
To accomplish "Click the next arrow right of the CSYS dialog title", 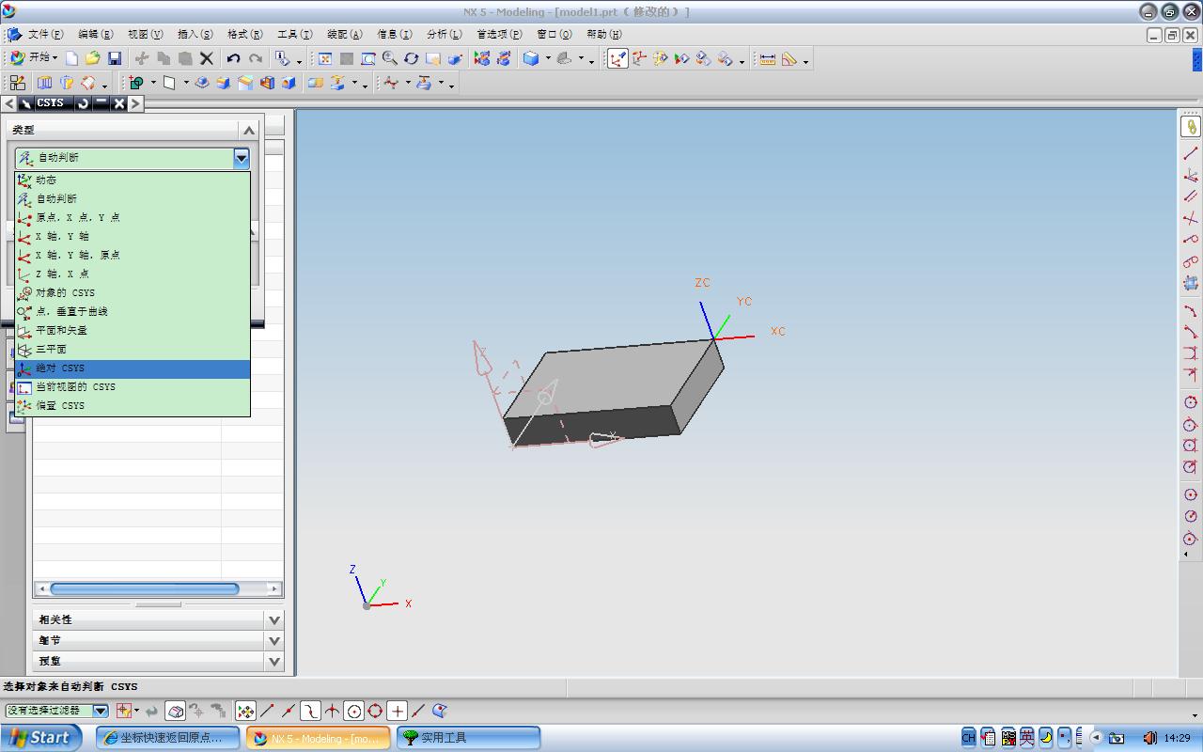I will pos(136,103).
